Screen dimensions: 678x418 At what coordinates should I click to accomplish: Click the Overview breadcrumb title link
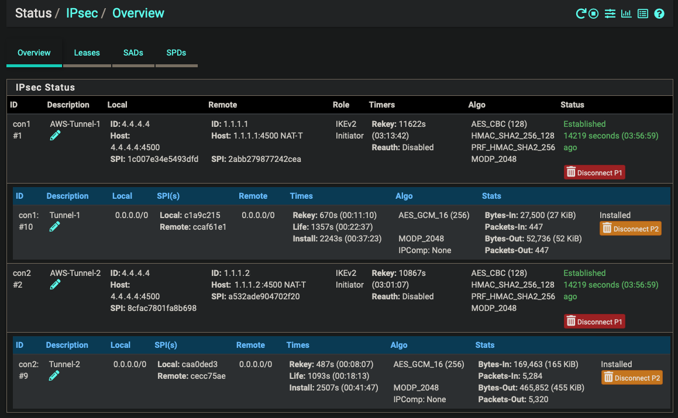pyautogui.click(x=138, y=13)
